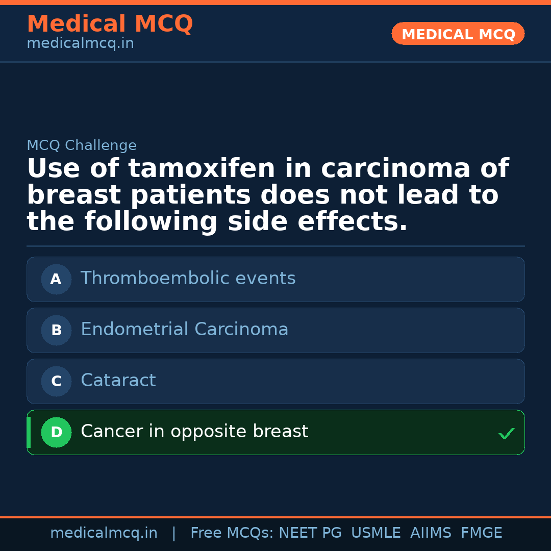Click the tamoxifen question text
This screenshot has width=551, height=551.
pyautogui.click(x=267, y=195)
